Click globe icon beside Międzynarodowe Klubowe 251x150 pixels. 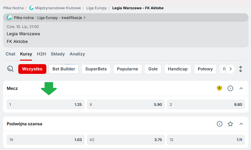(x=31, y=8)
